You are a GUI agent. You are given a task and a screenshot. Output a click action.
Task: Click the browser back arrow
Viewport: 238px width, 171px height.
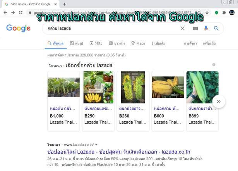click(5, 13)
